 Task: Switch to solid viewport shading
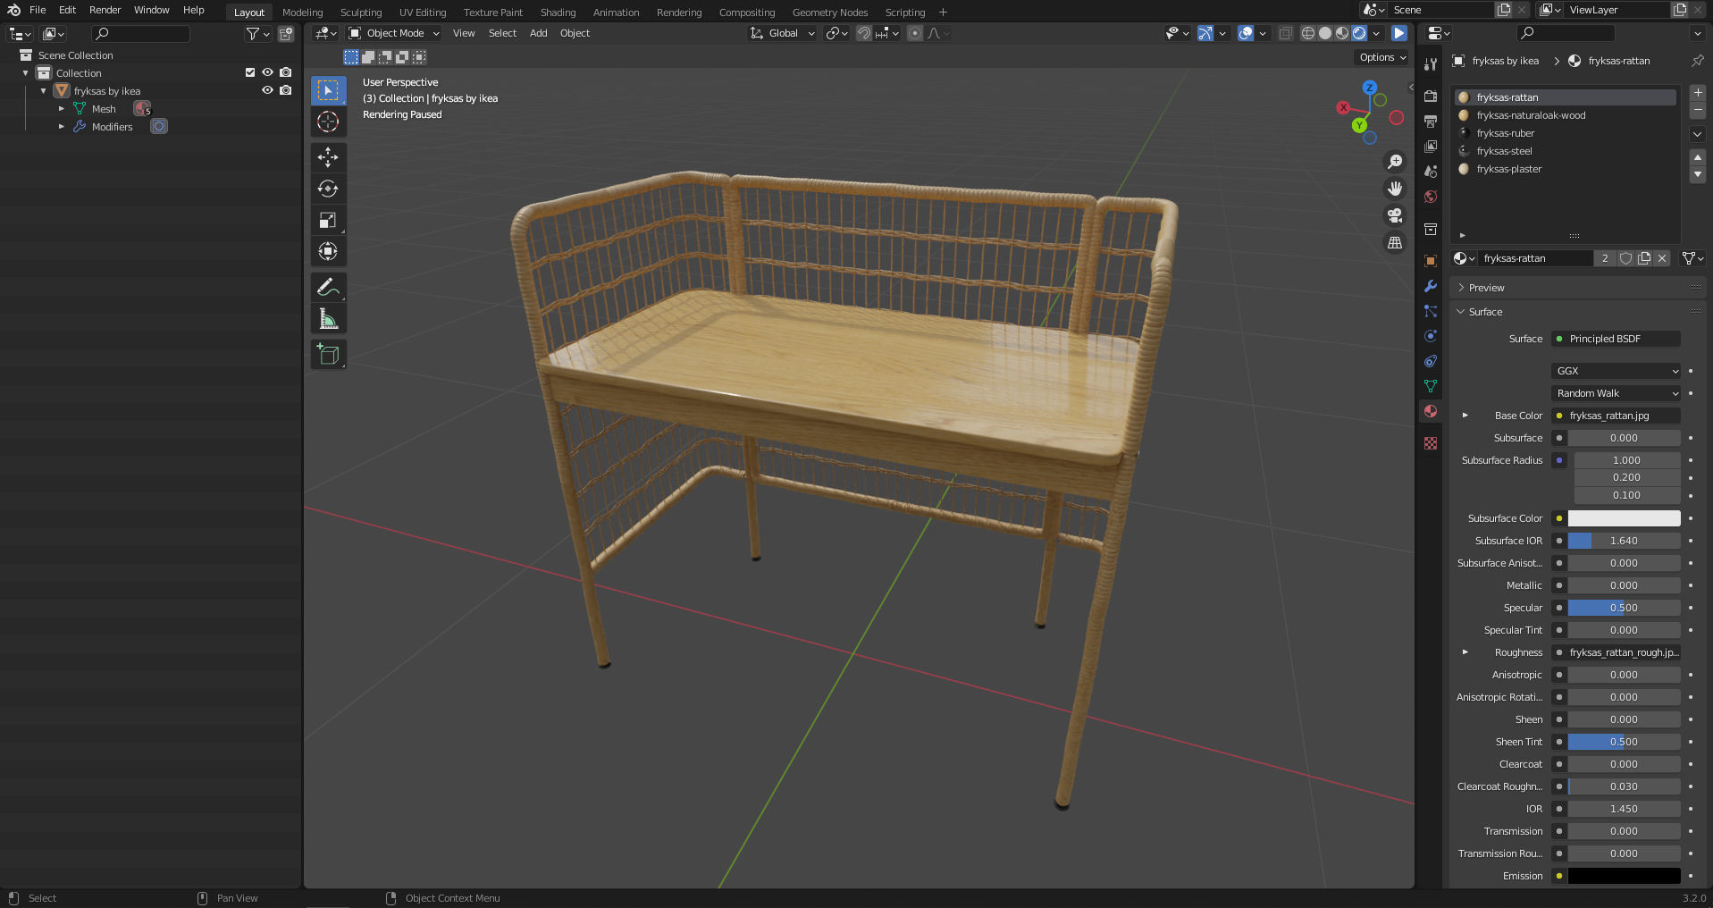coord(1325,33)
